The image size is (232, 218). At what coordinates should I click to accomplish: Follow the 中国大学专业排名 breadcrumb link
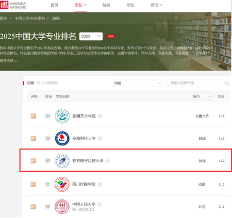(29, 19)
